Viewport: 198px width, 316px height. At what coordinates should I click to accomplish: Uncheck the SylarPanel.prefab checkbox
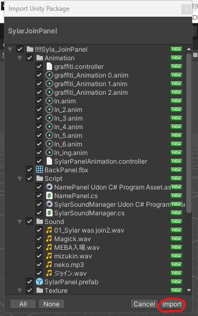30,282
